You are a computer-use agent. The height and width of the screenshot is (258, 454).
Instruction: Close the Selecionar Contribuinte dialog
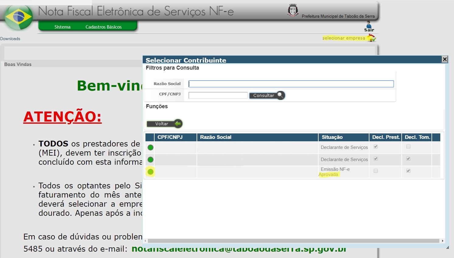coord(445,59)
